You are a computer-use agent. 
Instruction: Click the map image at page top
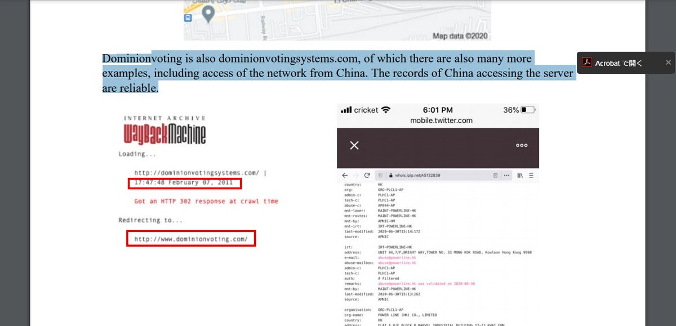[x=337, y=20]
